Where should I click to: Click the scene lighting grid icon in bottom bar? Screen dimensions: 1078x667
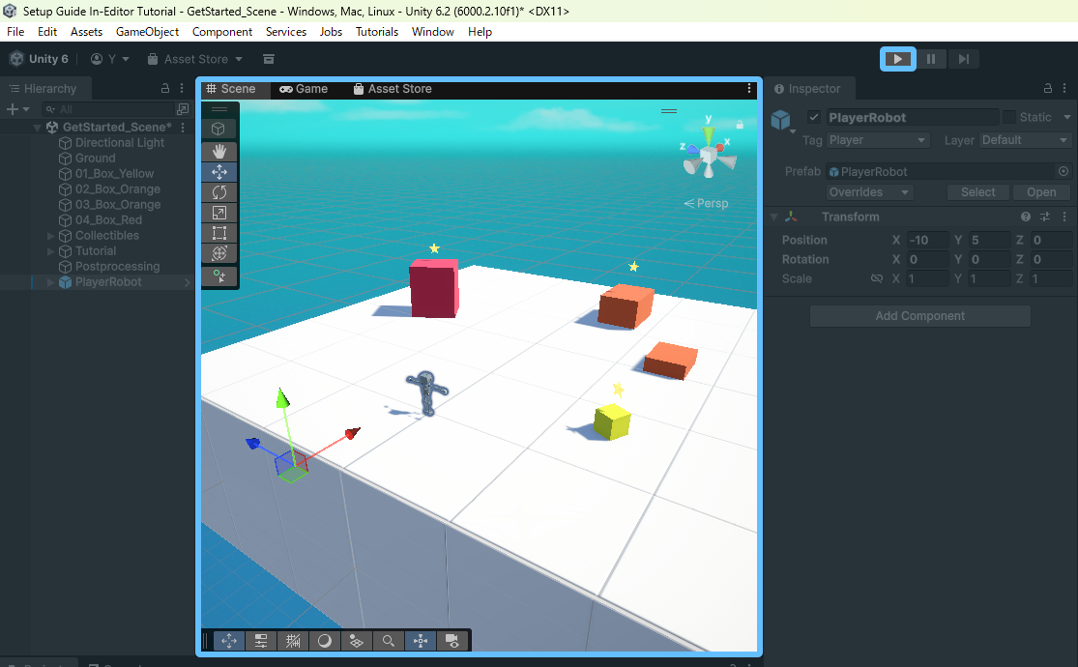pos(356,641)
